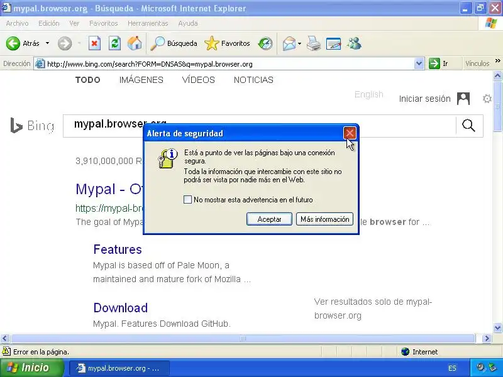Click the Bing search box

[259, 126]
